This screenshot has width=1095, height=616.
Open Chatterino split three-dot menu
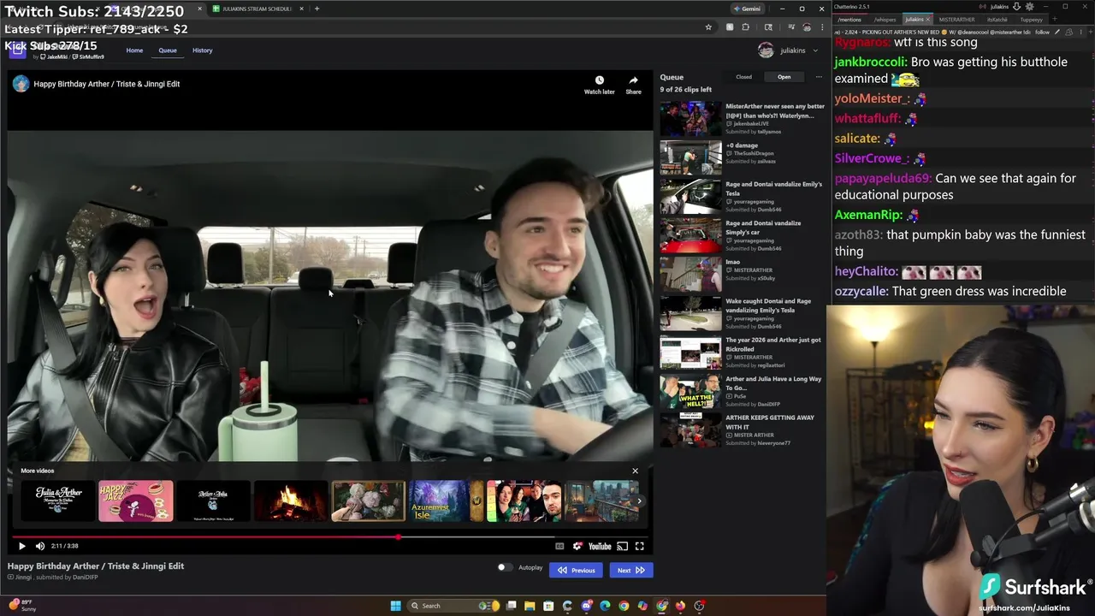(x=1080, y=32)
